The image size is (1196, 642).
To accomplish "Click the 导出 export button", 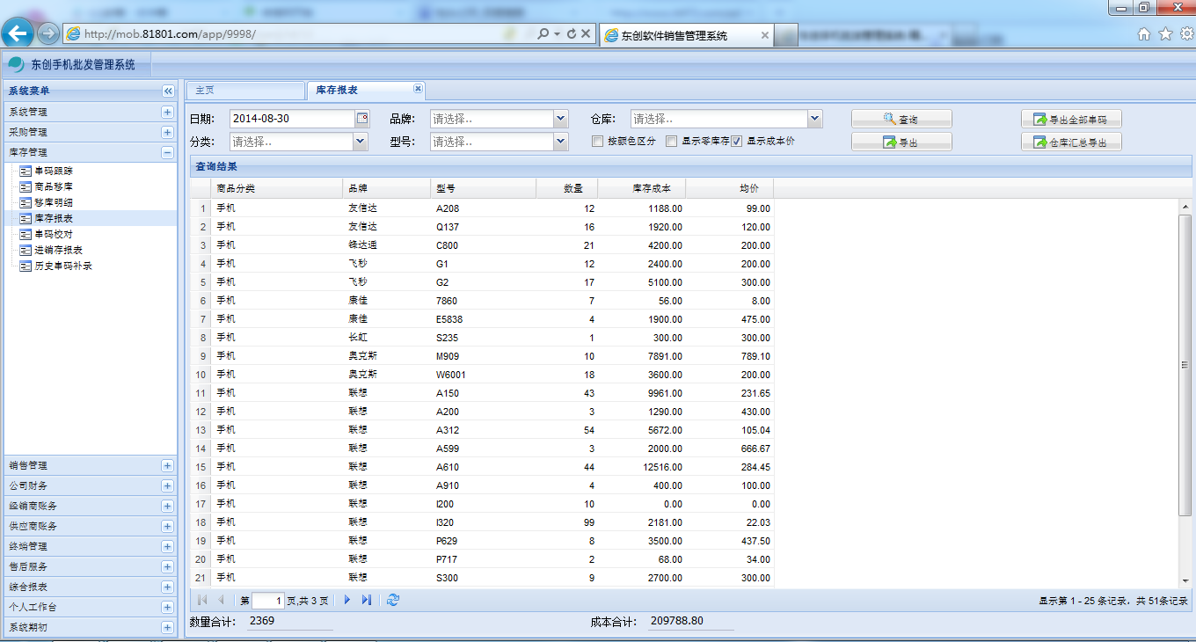I will pyautogui.click(x=901, y=142).
